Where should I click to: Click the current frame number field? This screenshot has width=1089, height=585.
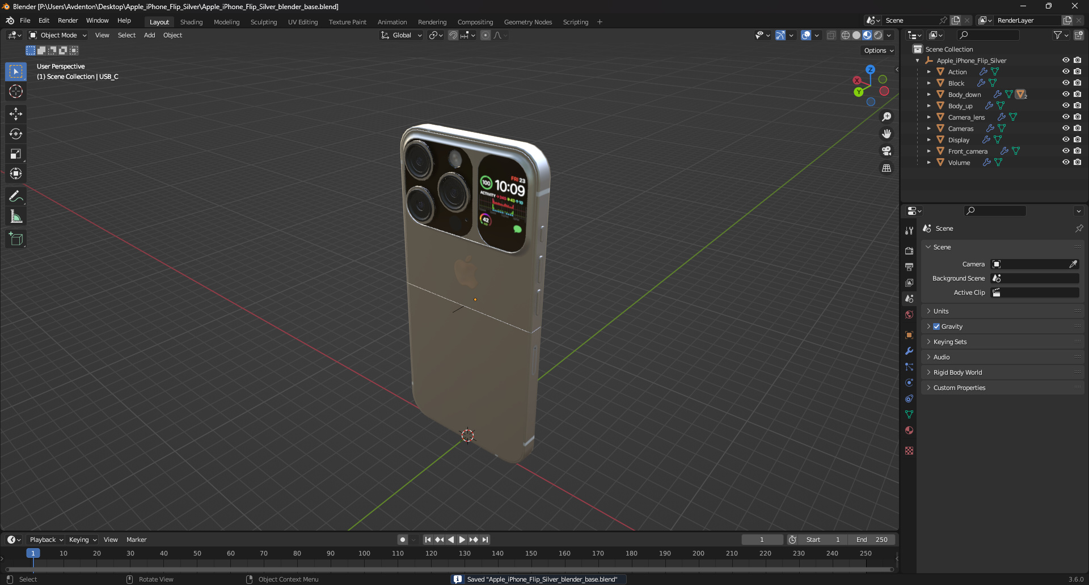762,540
